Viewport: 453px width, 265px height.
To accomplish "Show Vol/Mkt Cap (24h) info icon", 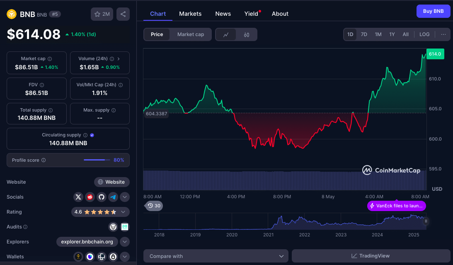I will pos(121,85).
